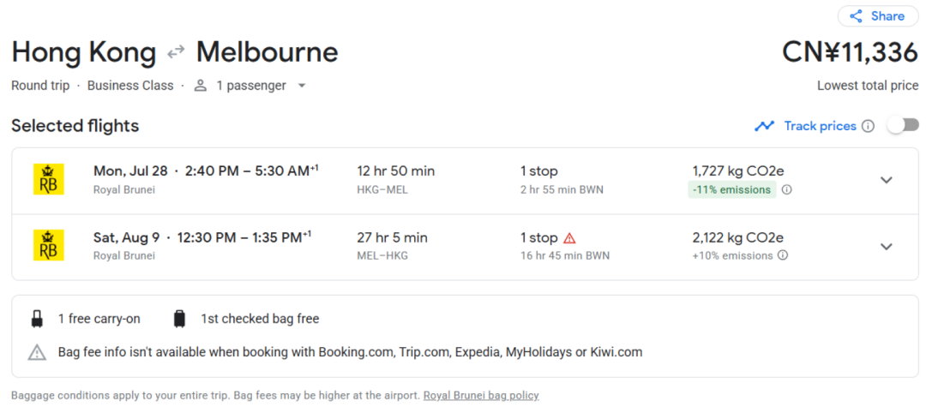Viewport: 926px width, 413px height.
Task: Open info icon beside -11% emissions
Action: (786, 190)
